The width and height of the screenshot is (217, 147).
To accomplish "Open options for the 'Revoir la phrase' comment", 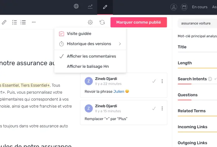I will click(x=162, y=81).
